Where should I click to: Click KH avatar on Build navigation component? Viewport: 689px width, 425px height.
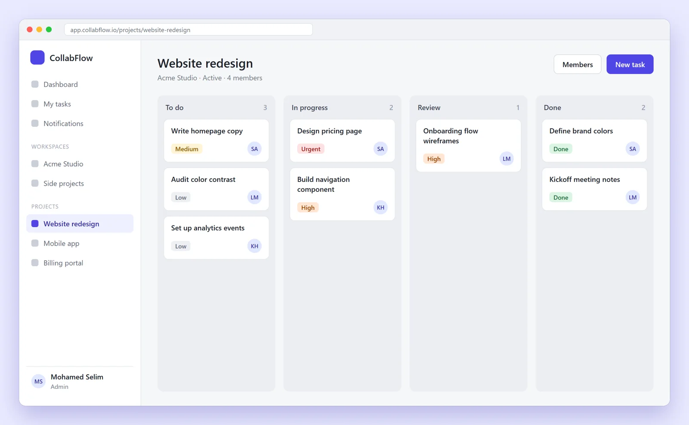(x=381, y=207)
